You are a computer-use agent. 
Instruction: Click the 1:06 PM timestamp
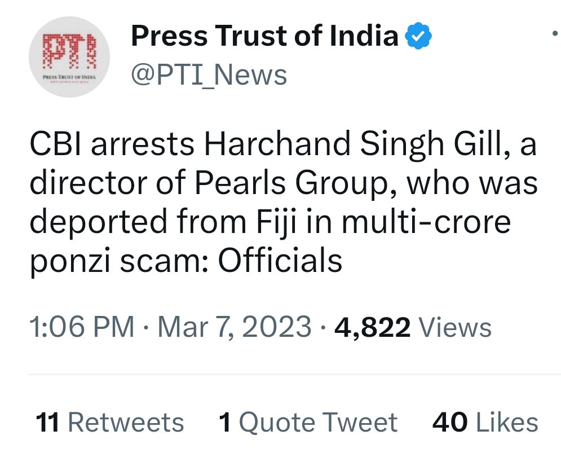click(81, 327)
